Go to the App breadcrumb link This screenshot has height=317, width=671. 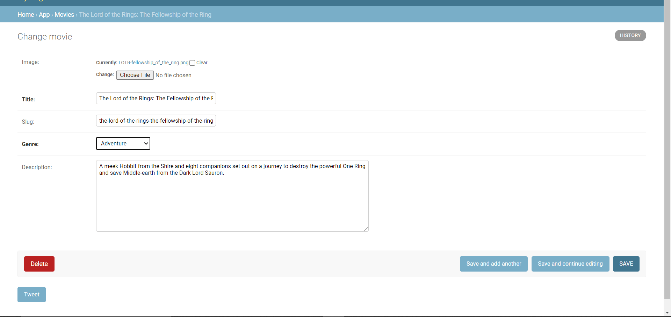(44, 15)
